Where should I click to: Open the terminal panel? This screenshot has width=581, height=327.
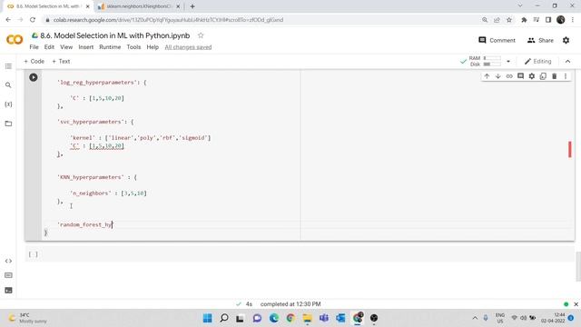click(8, 291)
